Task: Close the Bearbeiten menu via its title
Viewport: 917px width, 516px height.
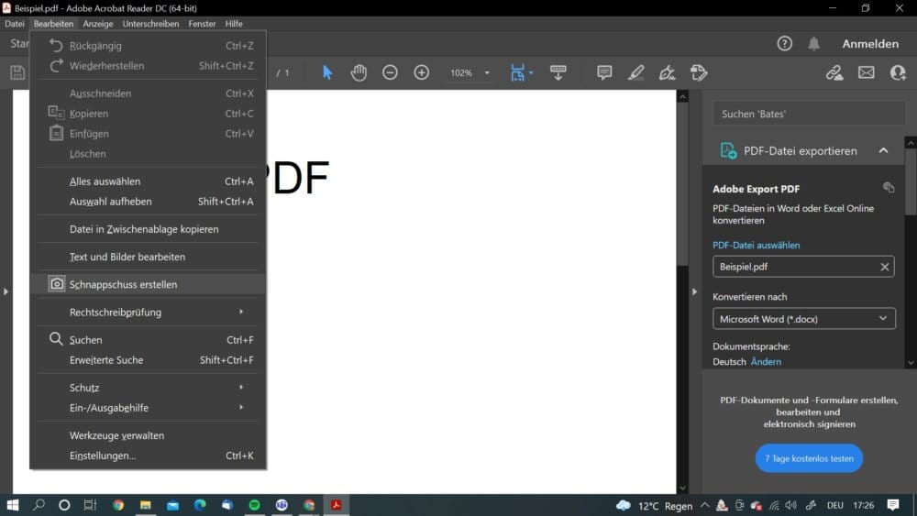Action: [x=53, y=24]
